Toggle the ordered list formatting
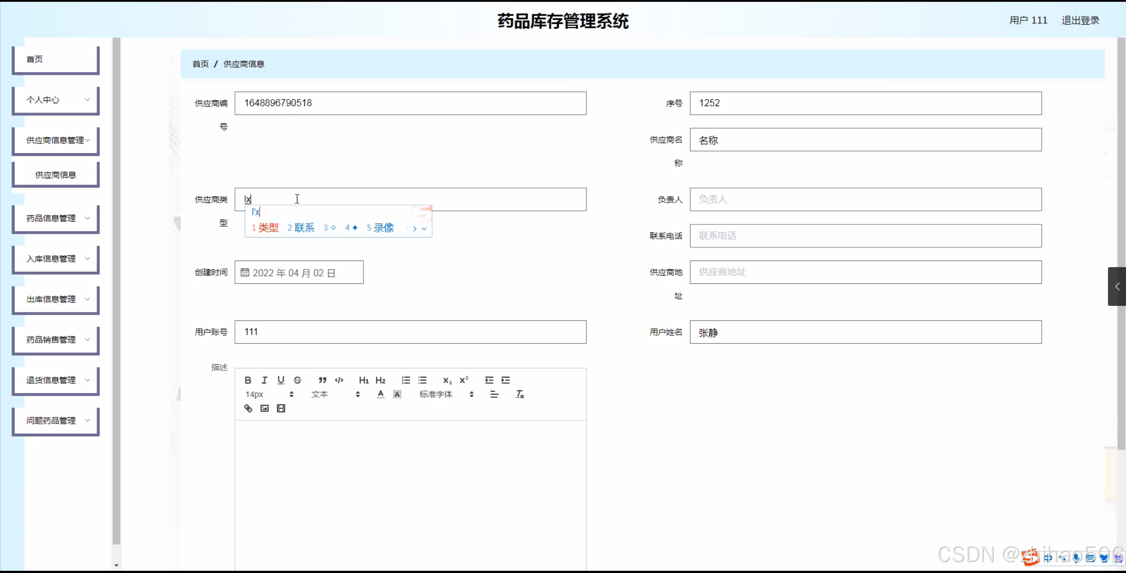The image size is (1126, 573). pos(405,380)
